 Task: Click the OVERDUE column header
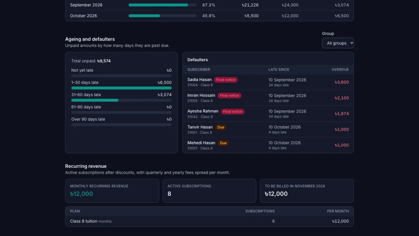point(340,70)
